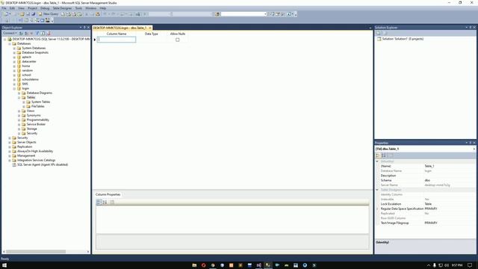Image resolution: width=478 pixels, height=269 pixels.
Task: Open the Tools menu
Action: point(78,8)
